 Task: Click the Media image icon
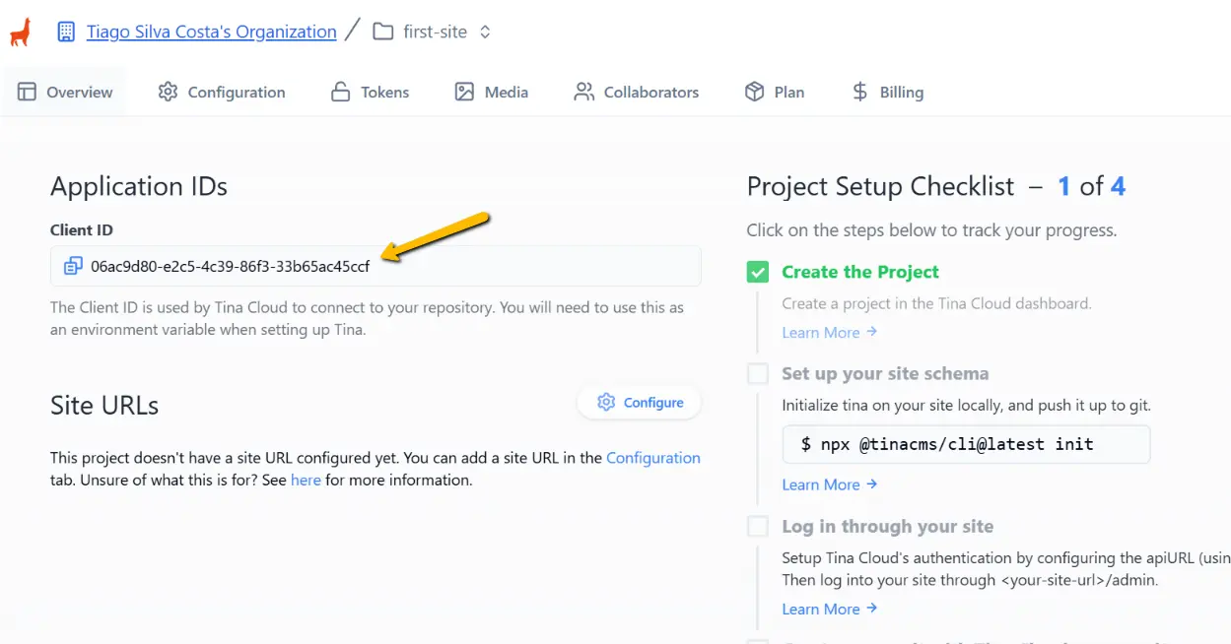coord(464,92)
